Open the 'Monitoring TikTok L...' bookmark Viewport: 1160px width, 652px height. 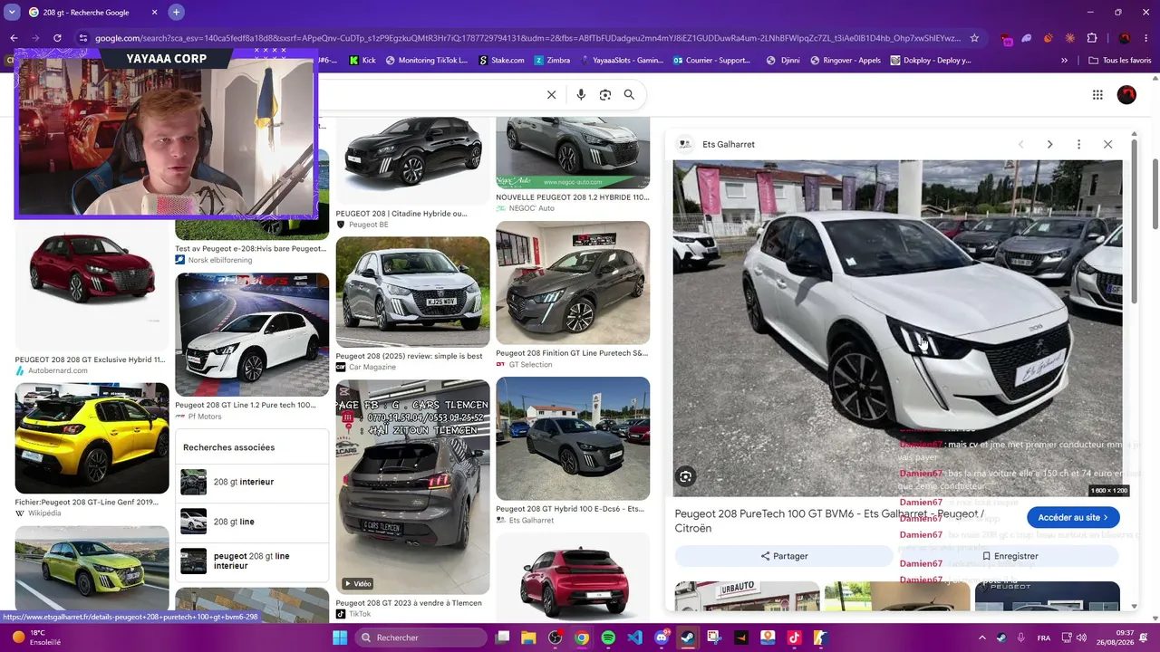(426, 61)
